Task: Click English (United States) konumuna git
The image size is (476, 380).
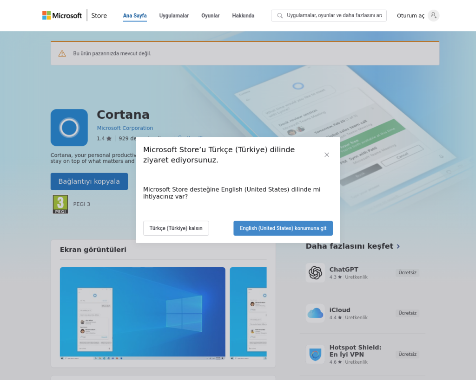Action: [283, 228]
